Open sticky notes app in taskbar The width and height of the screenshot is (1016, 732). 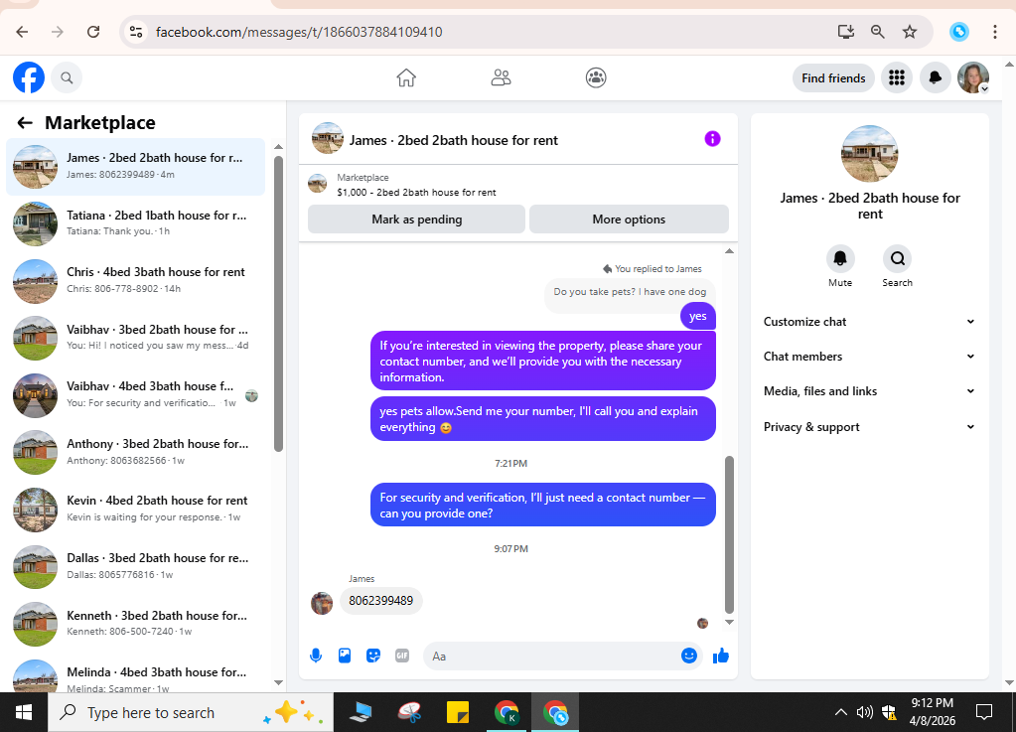click(458, 712)
